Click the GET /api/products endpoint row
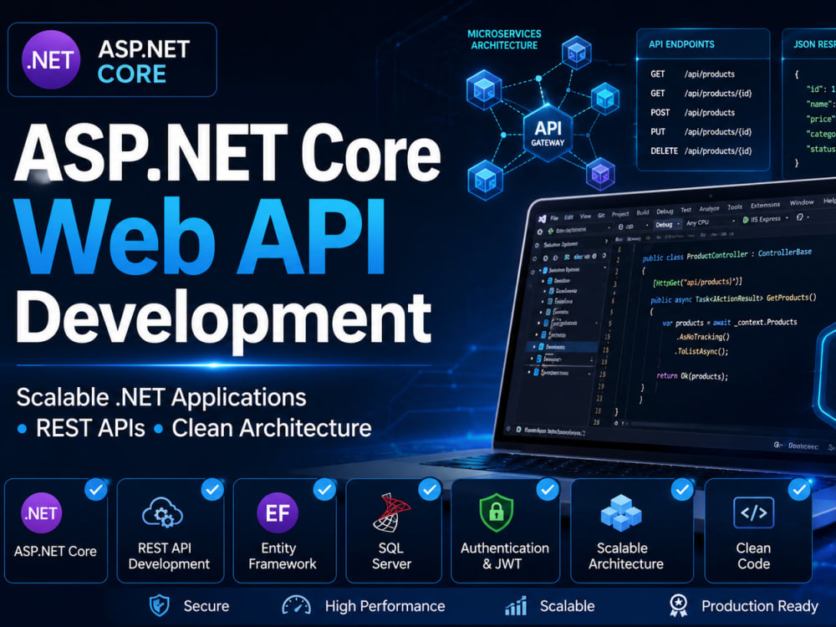The height and width of the screenshot is (627, 836). tap(692, 74)
